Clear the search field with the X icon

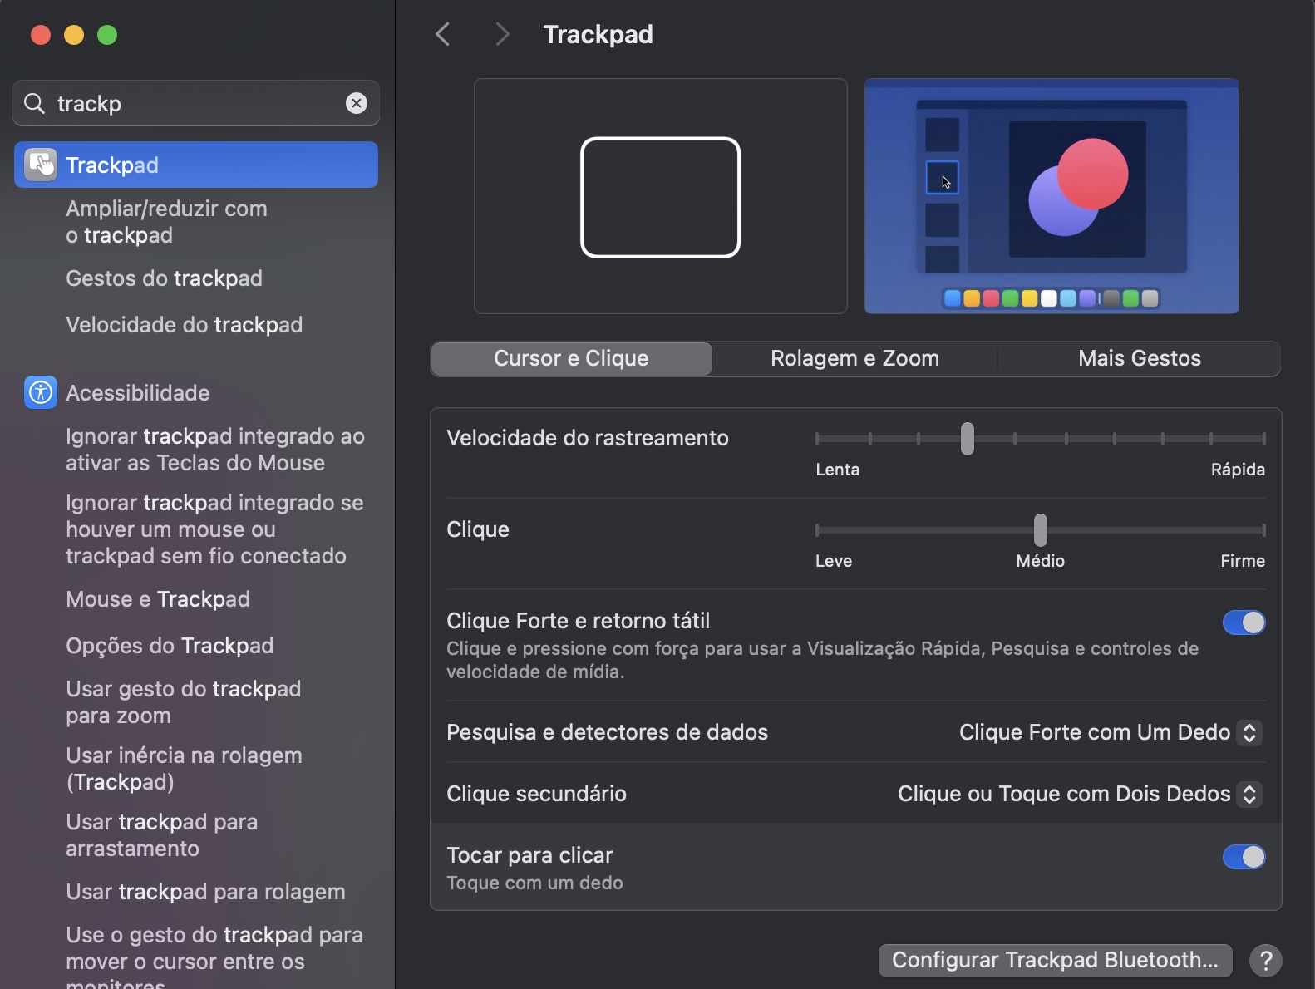[x=357, y=103]
